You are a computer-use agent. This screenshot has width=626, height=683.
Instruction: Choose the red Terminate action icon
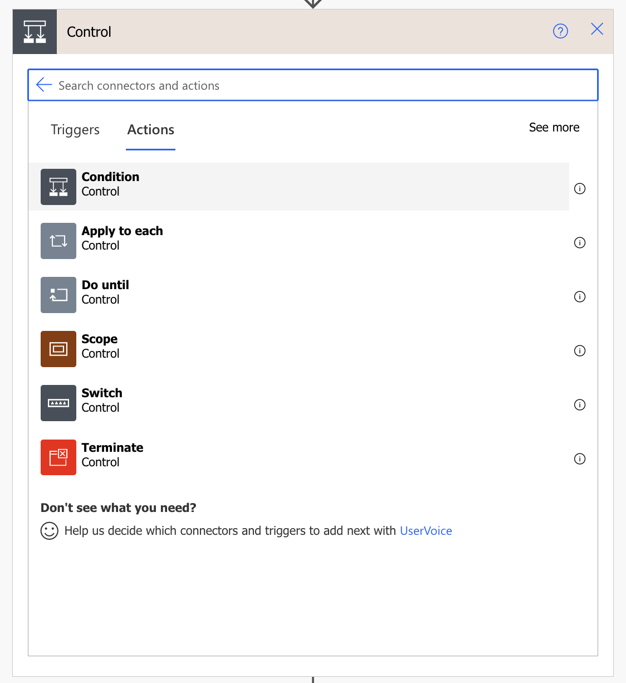tap(58, 457)
